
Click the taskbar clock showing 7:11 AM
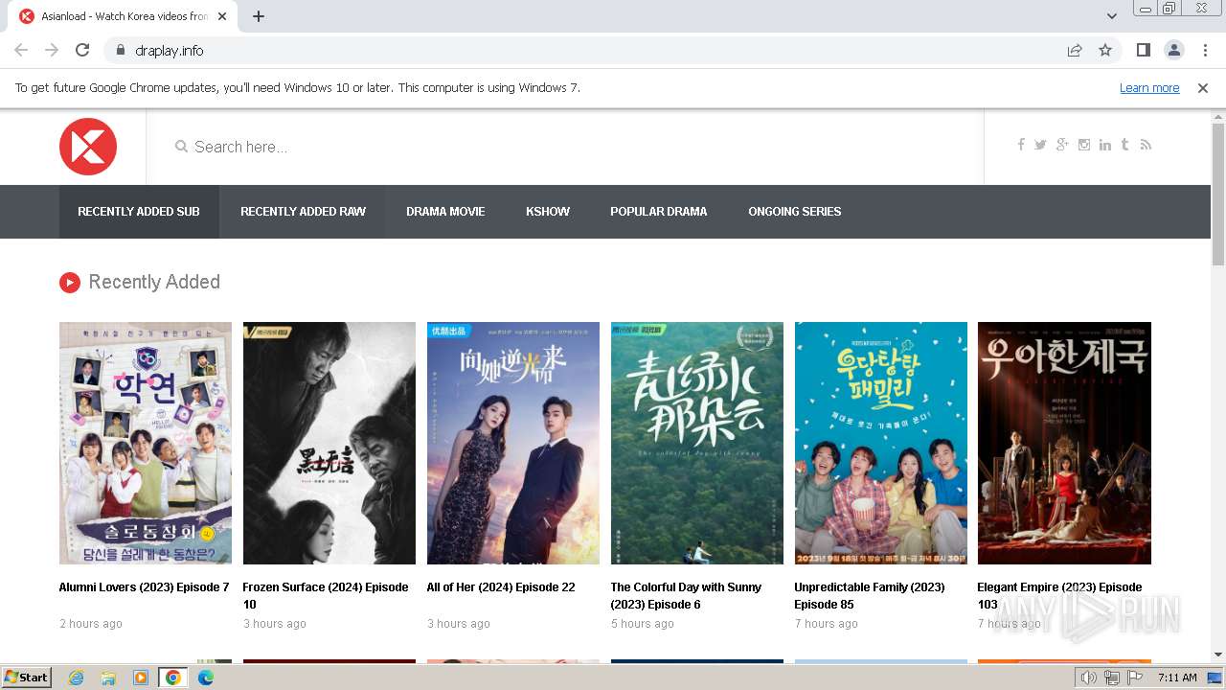tap(1177, 678)
